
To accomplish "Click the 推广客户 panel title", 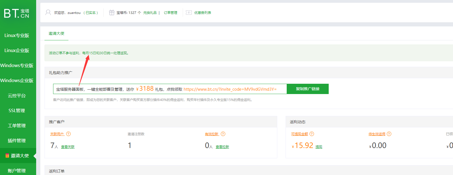I will tap(57, 122).
